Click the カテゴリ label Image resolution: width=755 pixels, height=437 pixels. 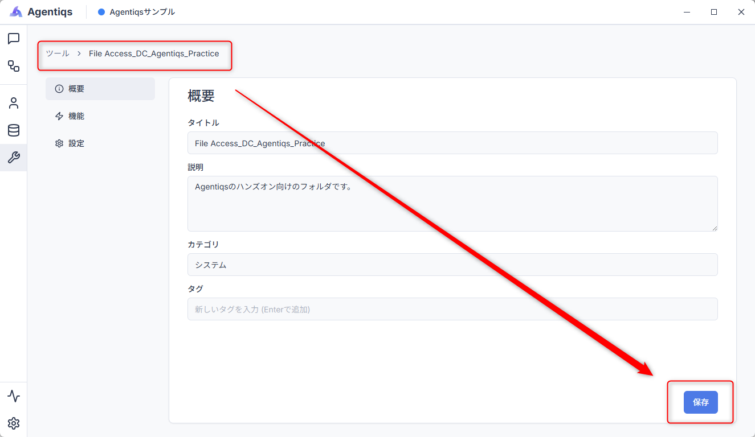point(203,245)
